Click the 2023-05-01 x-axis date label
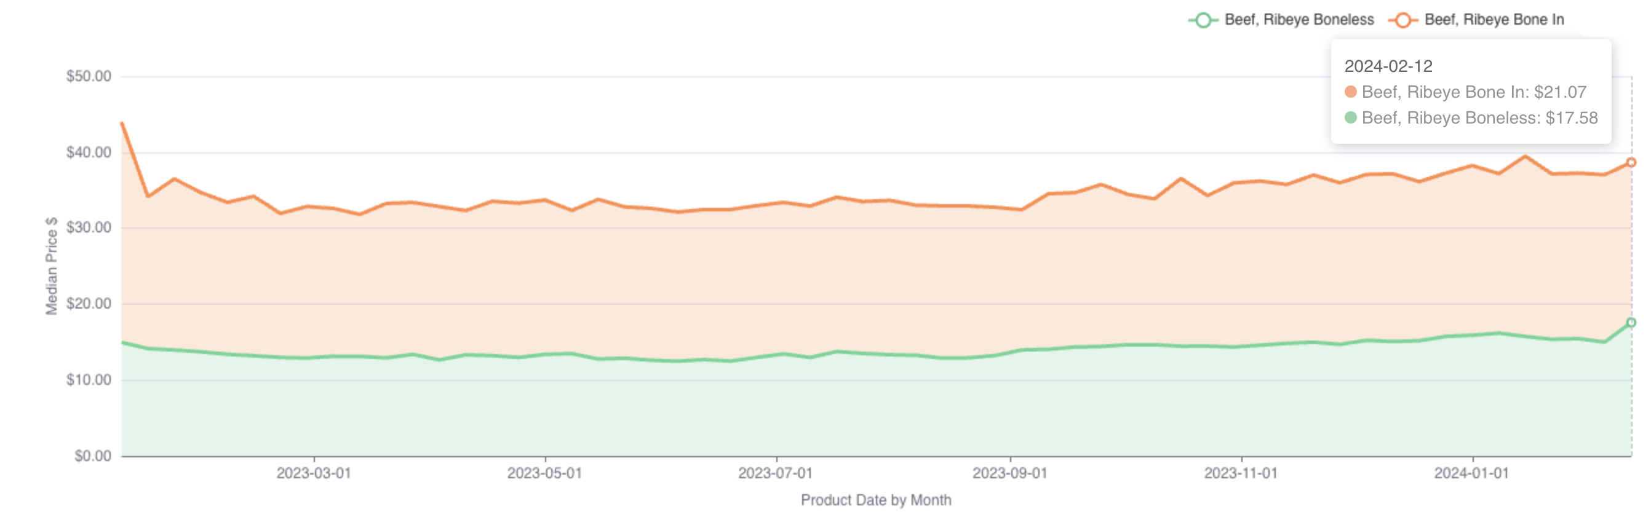Image resolution: width=1651 pixels, height=520 pixels. (544, 473)
